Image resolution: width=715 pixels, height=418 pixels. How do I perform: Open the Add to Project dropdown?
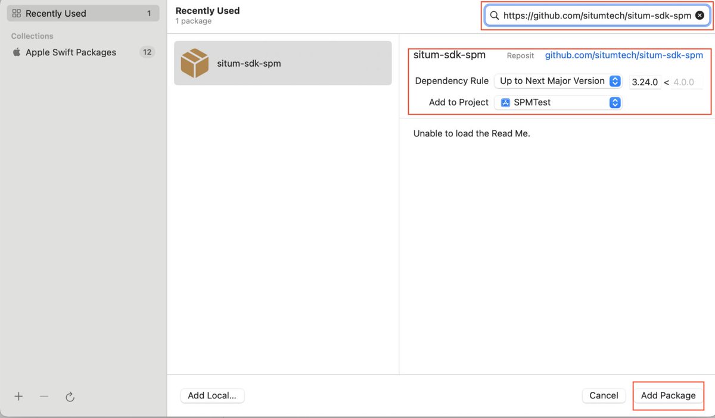coord(558,102)
